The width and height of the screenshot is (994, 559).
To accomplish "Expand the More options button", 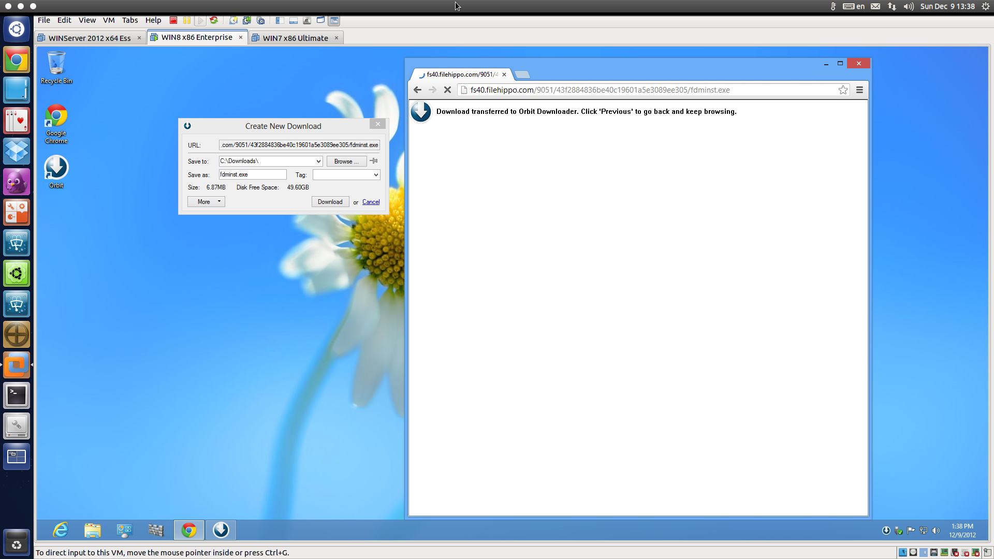I will tap(206, 202).
